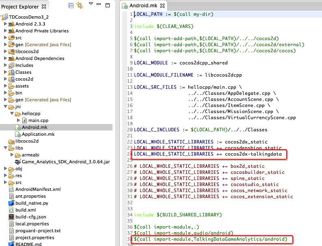
Task: Click line 1 LOCAL_PATH in editor
Action: click(174, 14)
